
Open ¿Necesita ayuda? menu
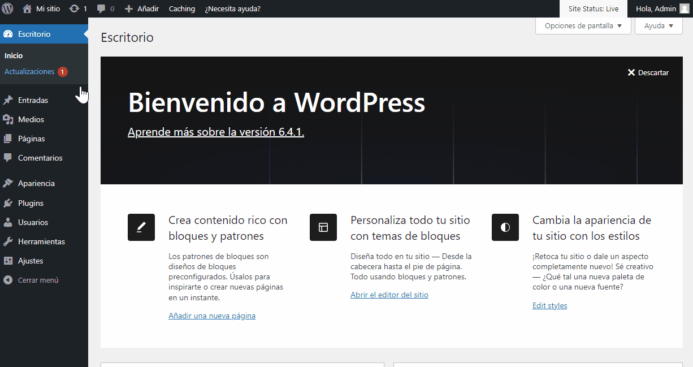pyautogui.click(x=233, y=8)
